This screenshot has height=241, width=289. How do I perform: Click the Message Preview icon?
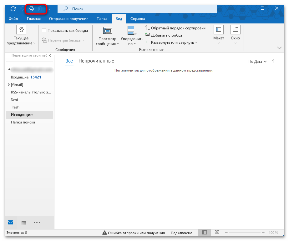click(x=107, y=30)
